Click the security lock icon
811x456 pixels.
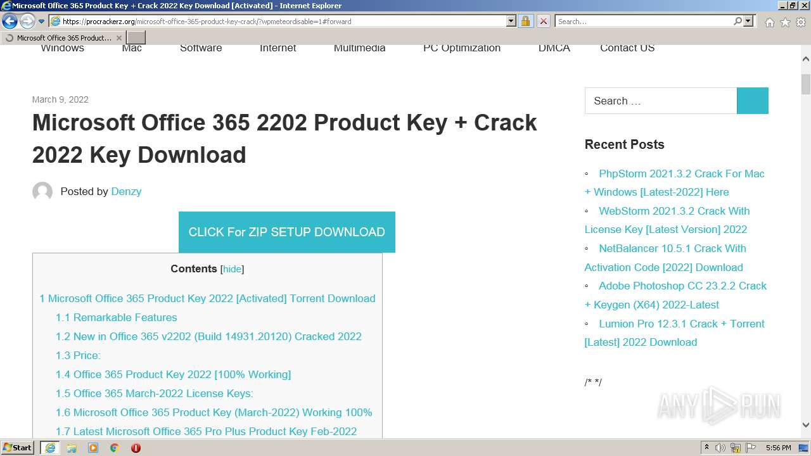525,21
